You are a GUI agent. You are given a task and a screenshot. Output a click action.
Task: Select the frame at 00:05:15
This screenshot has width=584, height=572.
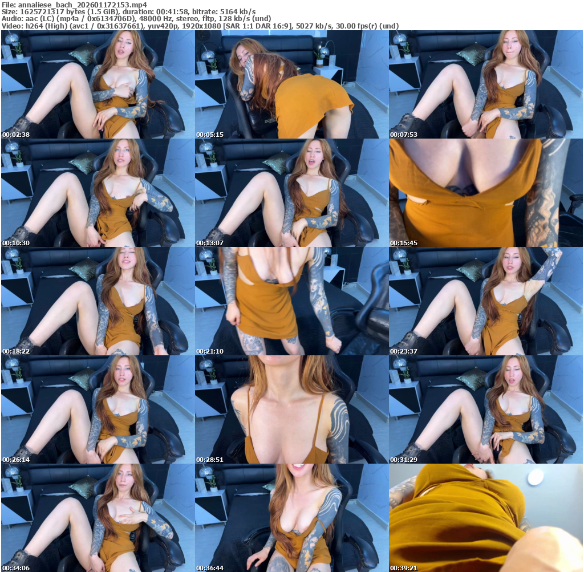pos(291,84)
